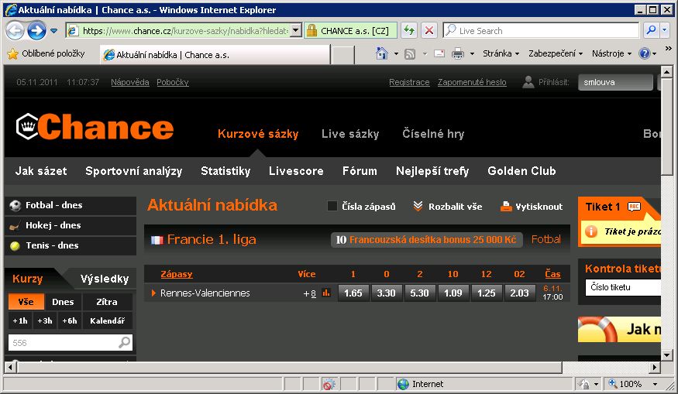The image size is (678, 394).
Task: Tick the Čísla zápasů checkbox
Action: click(332, 207)
